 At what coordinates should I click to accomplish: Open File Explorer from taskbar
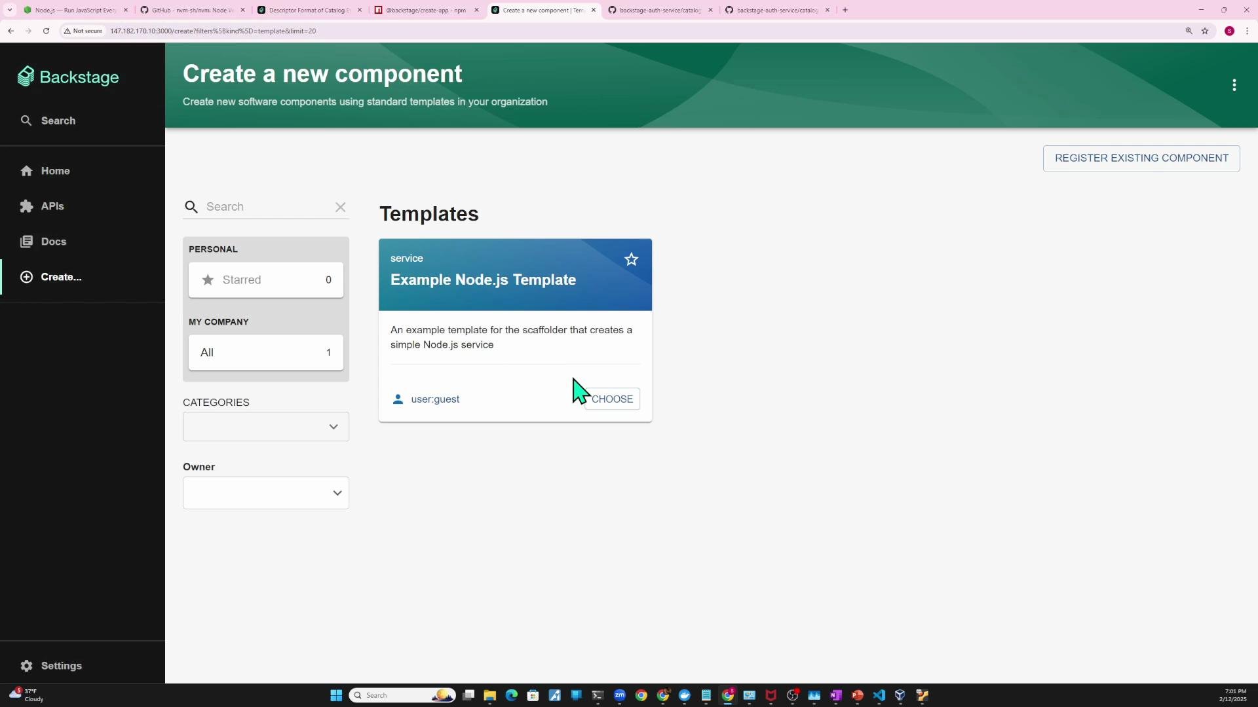pos(490,695)
